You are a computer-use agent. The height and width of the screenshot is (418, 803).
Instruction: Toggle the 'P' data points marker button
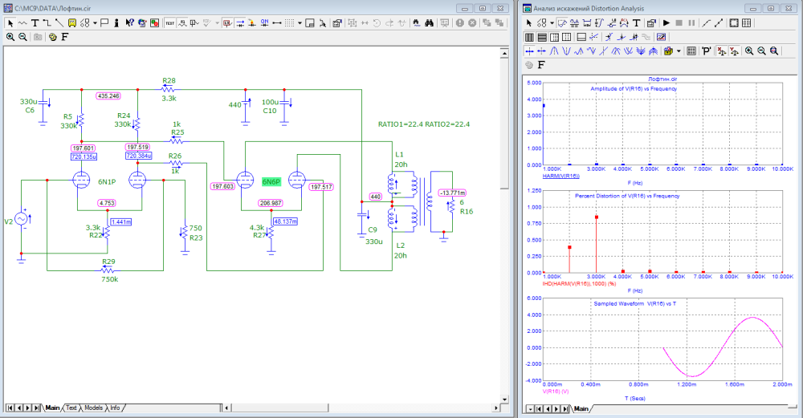706,51
